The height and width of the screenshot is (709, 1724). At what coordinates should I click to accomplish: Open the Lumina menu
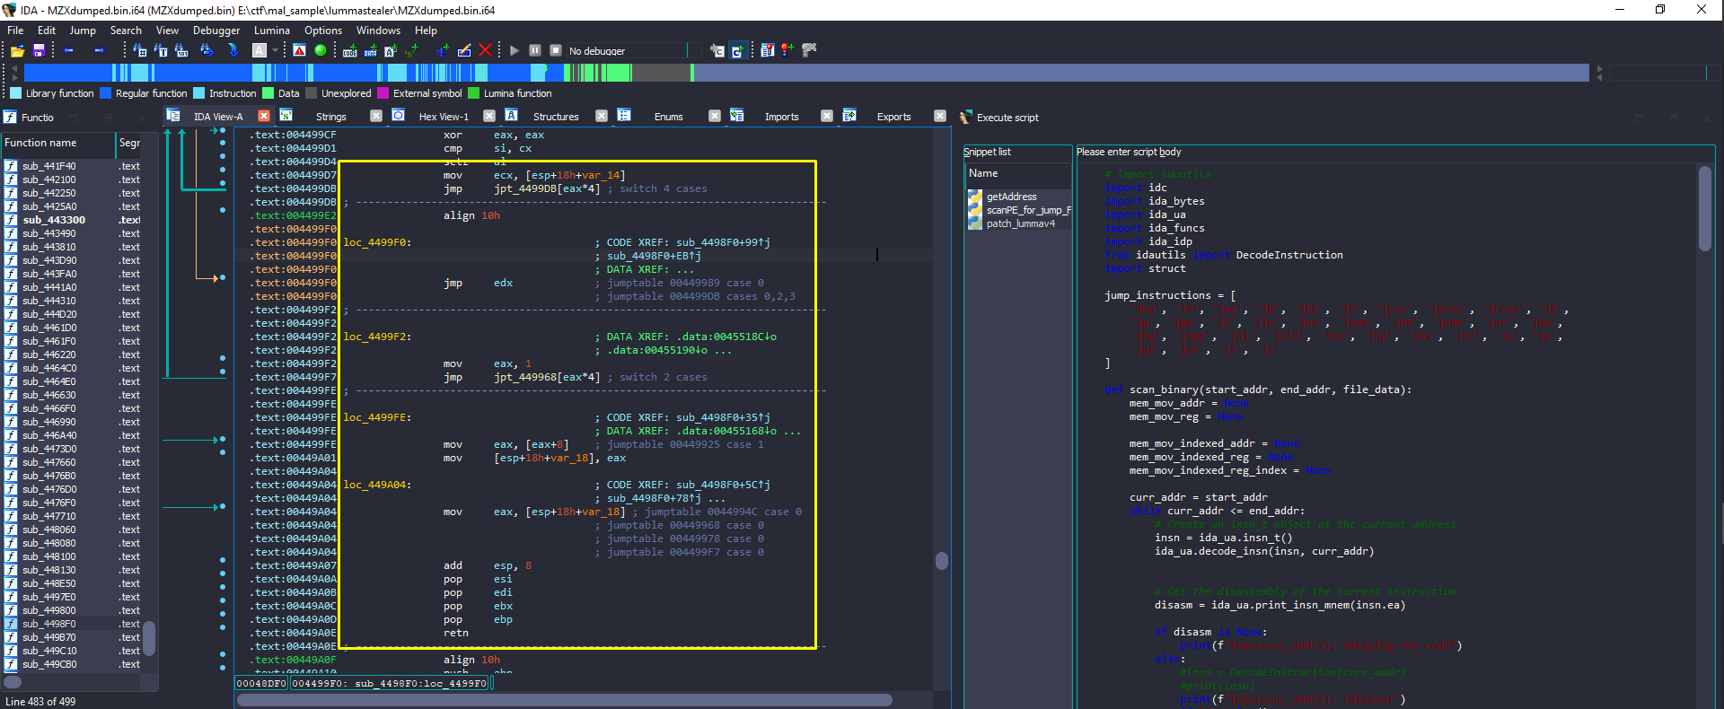point(271,31)
